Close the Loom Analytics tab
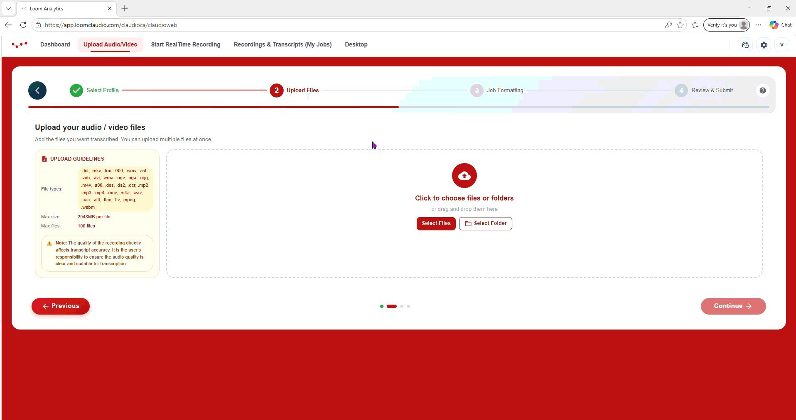This screenshot has height=420, width=796. pyautogui.click(x=110, y=8)
